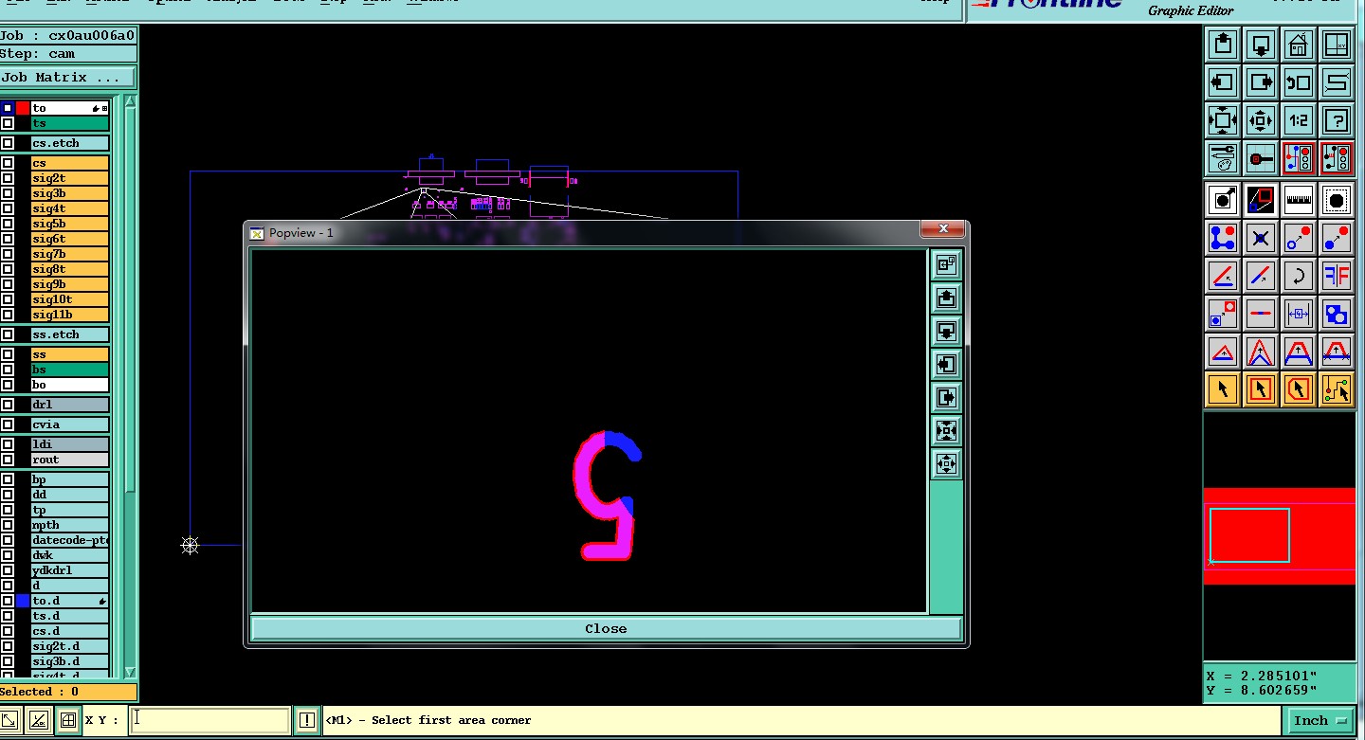The image size is (1365, 740).
Task: Click the dimension spacing measure icon
Action: 1299,314
